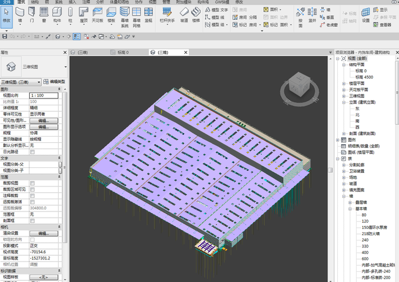Collapse the 图形 section in Properties
The image size is (399, 282).
click(59, 89)
